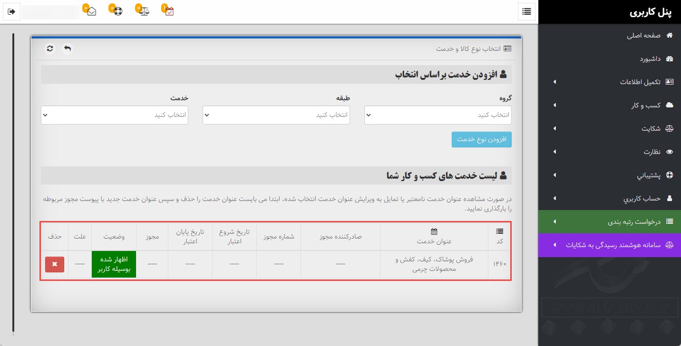681x346 pixels.
Task: Click the scale icon beside شکایت
Action: coord(670,129)
